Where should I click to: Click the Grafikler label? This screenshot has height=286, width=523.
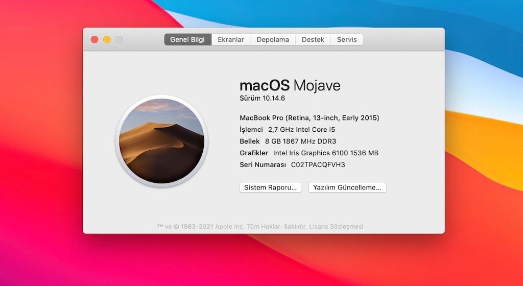[x=254, y=153]
